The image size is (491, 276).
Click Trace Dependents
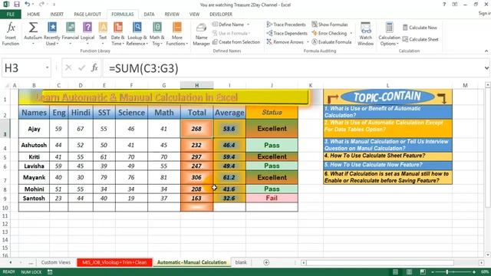point(287,33)
